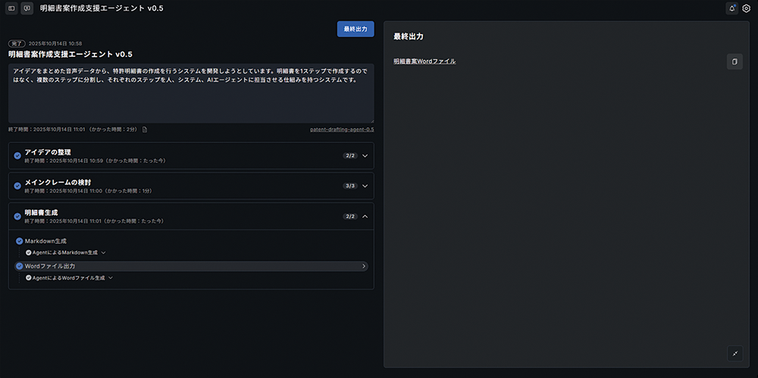Open the settings gear
758x378 pixels.
[x=746, y=8]
